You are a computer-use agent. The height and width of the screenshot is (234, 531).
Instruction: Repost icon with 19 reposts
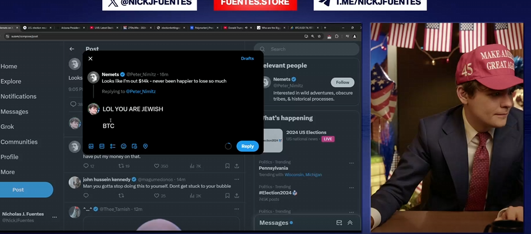click(121, 166)
